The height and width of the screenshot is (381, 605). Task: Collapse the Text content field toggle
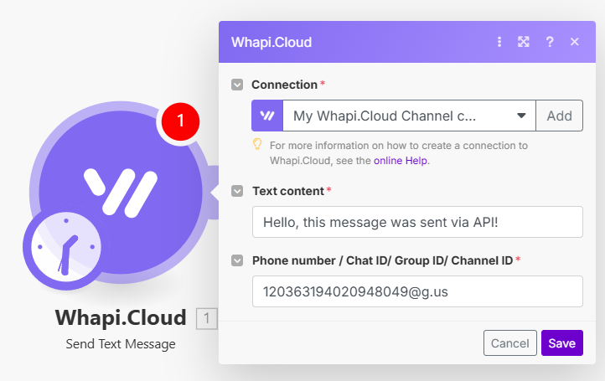(237, 191)
